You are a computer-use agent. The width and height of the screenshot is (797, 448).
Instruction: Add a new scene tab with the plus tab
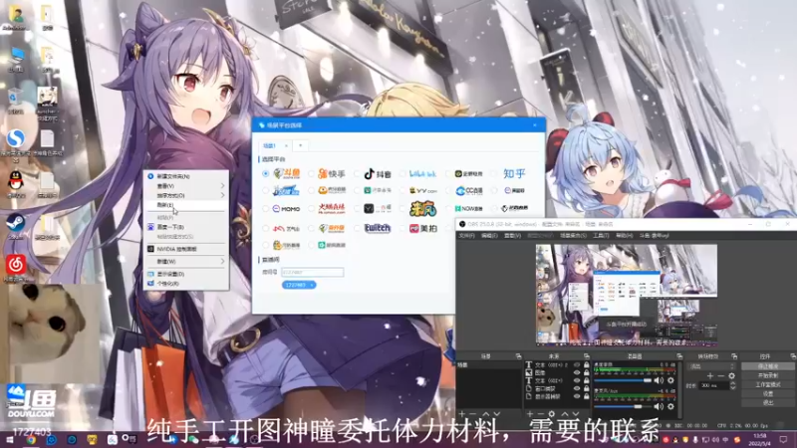(x=301, y=145)
